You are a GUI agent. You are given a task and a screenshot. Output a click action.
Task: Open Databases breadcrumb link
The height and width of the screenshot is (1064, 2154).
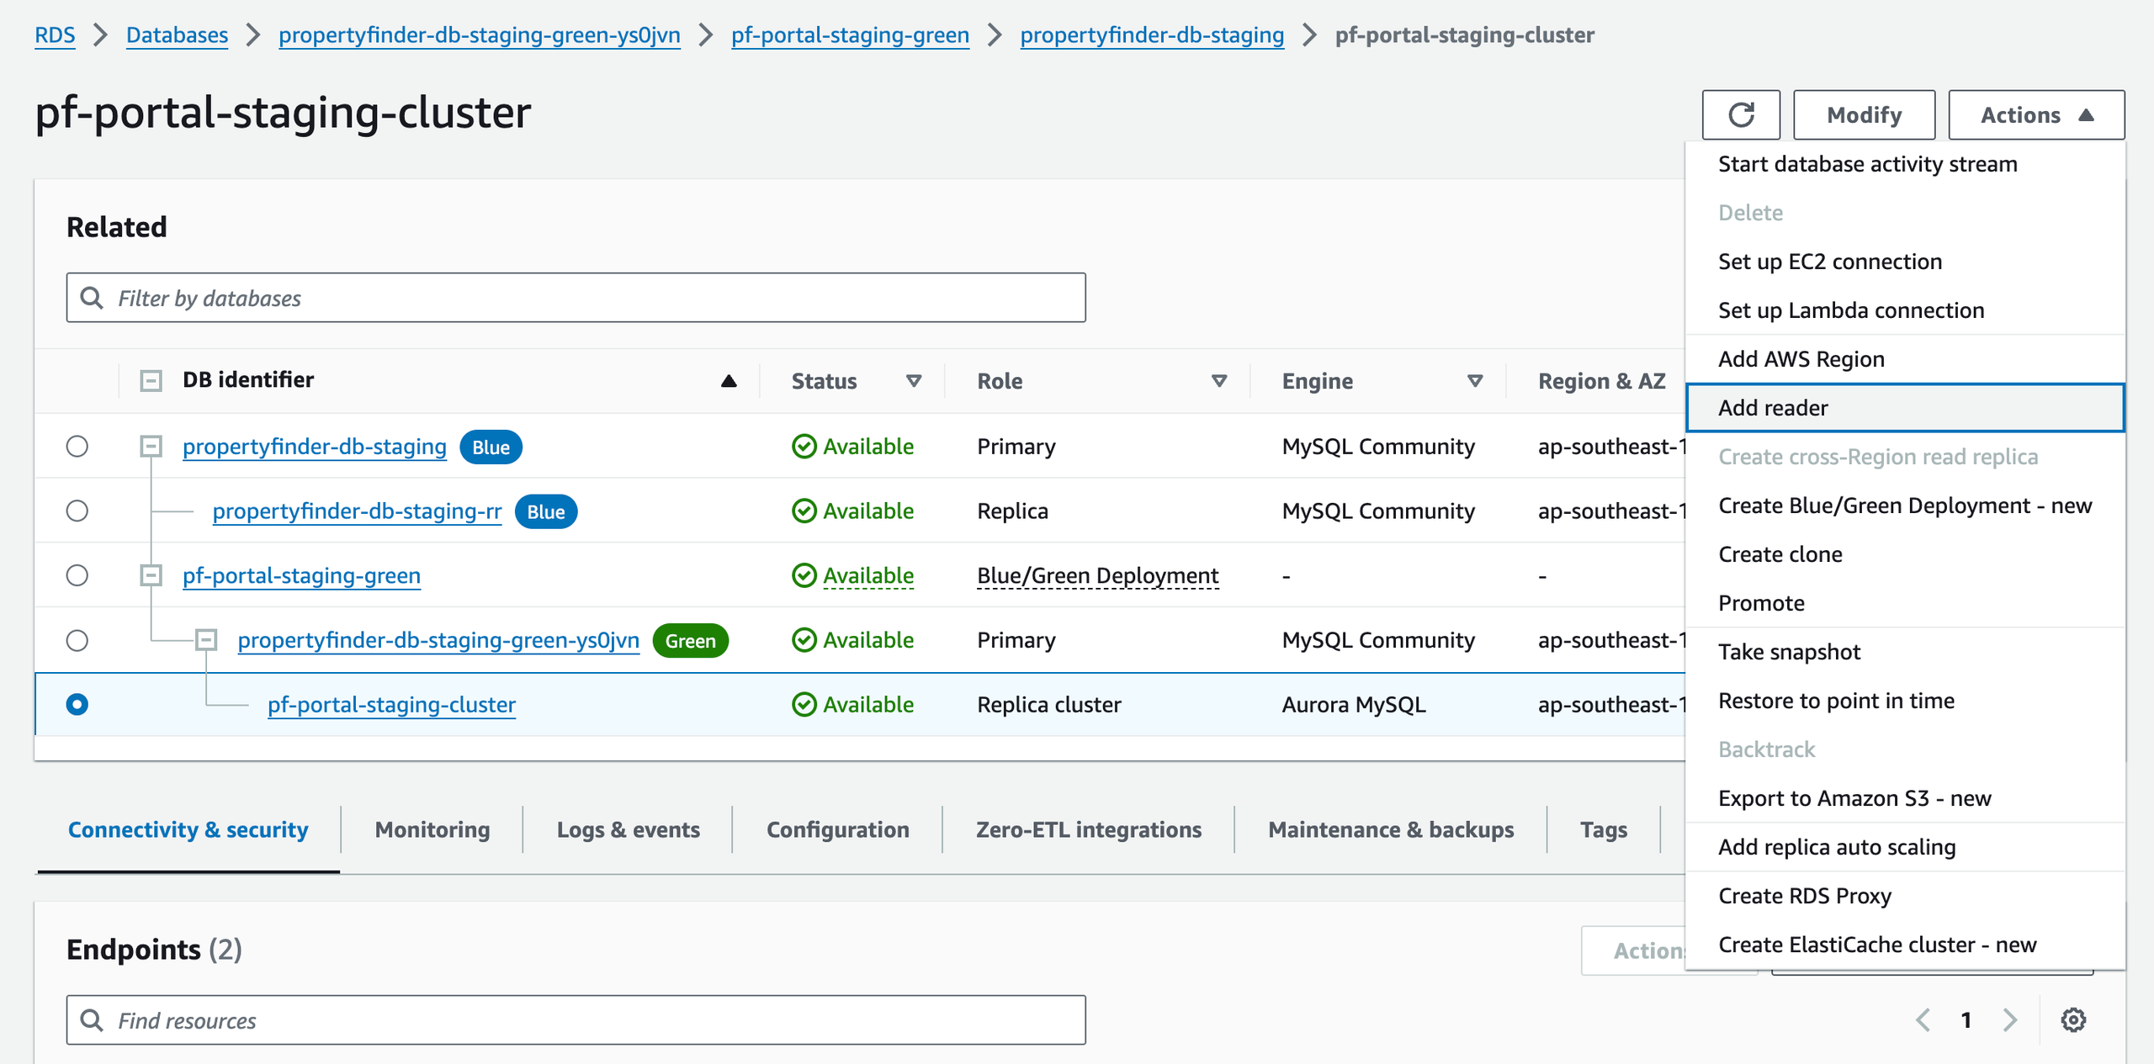pyautogui.click(x=177, y=34)
